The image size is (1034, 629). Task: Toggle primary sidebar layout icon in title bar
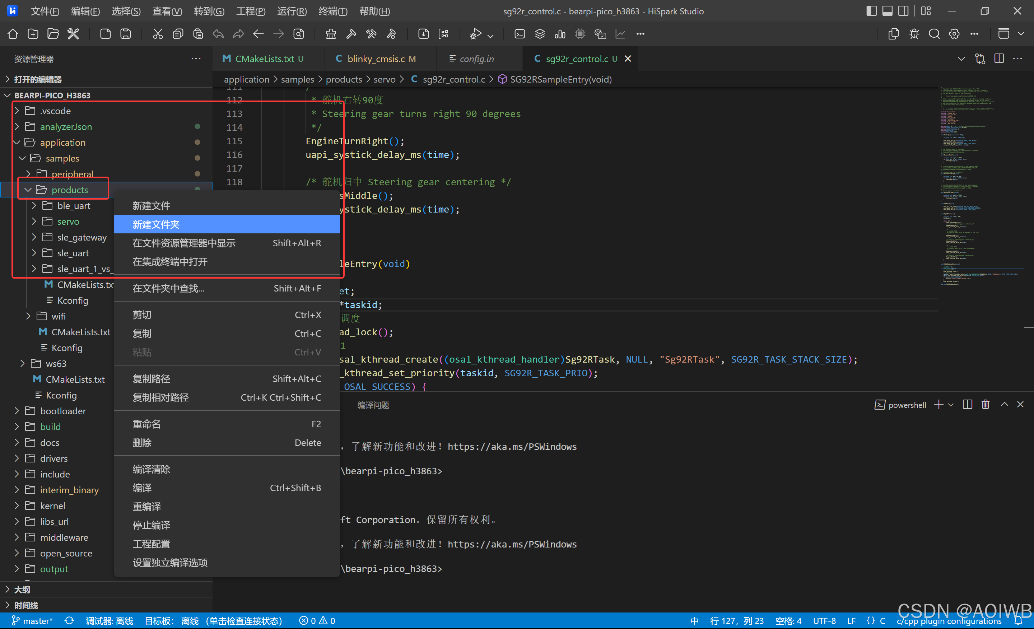pyautogui.click(x=871, y=11)
